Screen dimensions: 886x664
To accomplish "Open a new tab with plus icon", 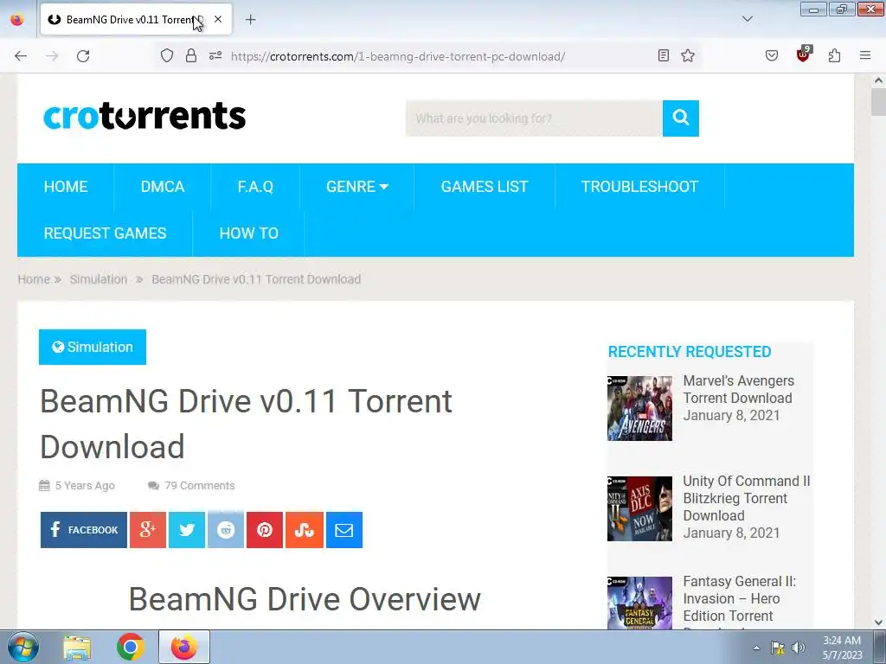I will [250, 20].
